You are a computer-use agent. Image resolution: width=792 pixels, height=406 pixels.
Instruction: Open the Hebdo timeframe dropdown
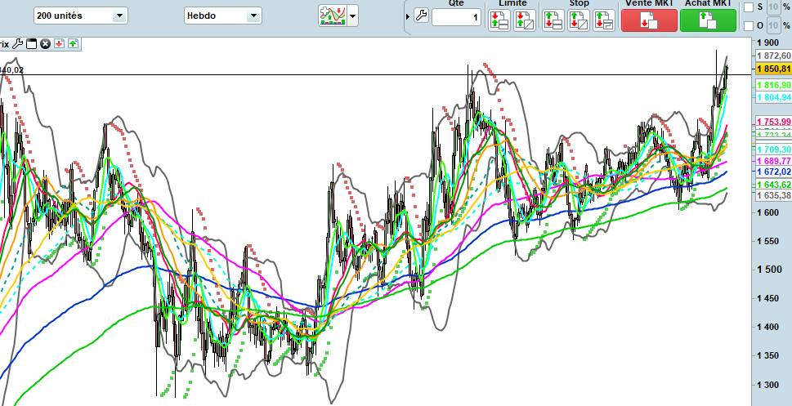[x=223, y=16]
